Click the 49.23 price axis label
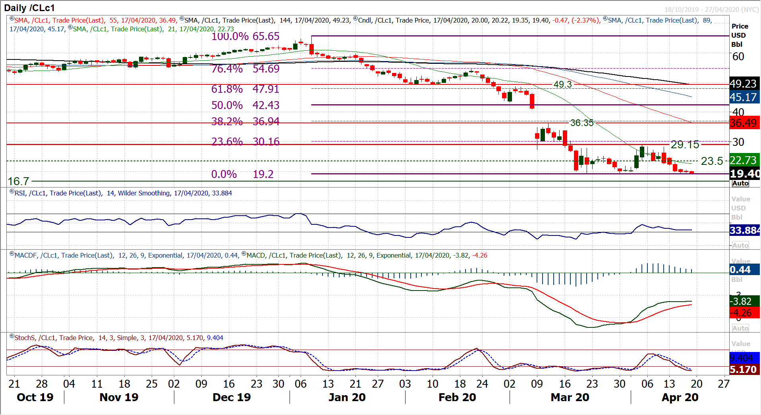The width and height of the screenshot is (761, 415). click(744, 84)
